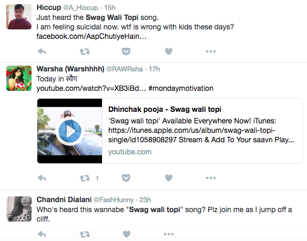Save Hiccup's tweet to Pocket
The height and width of the screenshot is (241, 307).
tap(126, 51)
